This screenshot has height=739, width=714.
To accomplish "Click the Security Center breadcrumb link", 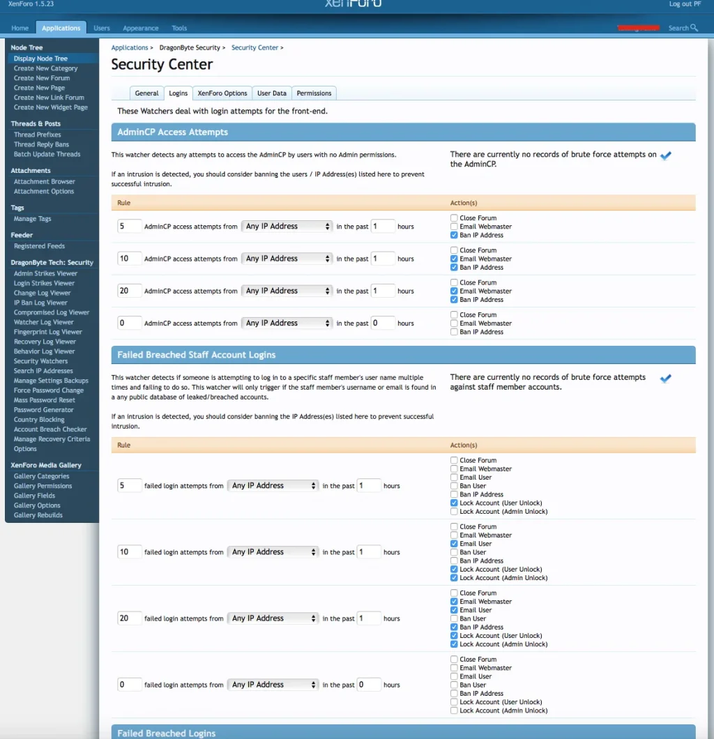I will point(255,47).
